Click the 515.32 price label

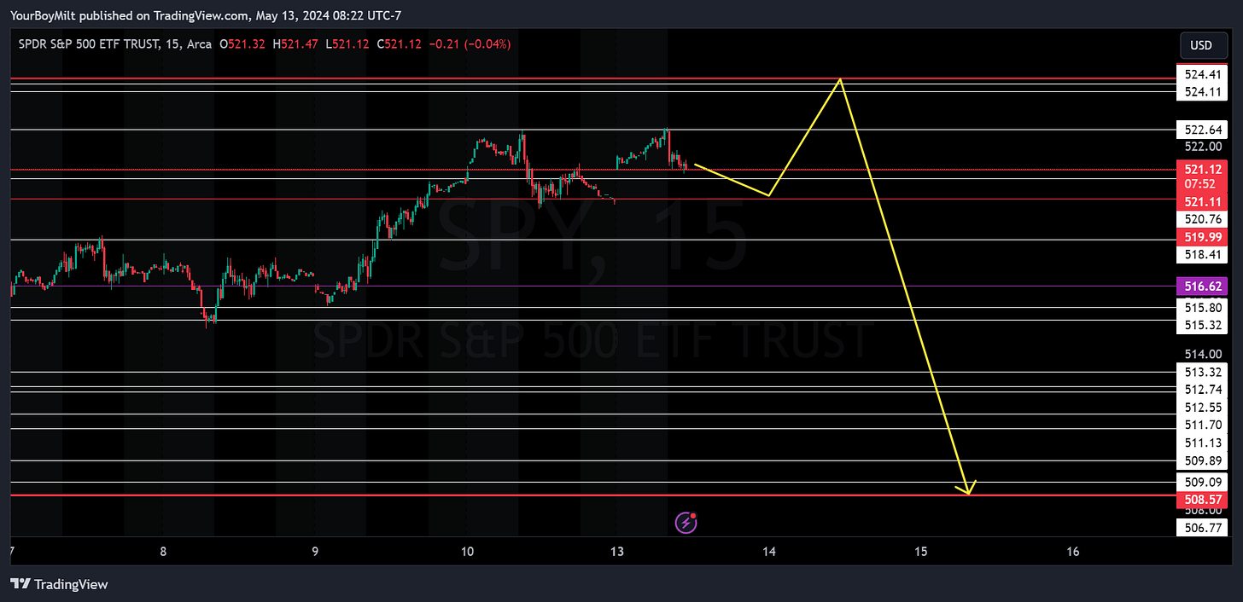tap(1202, 325)
